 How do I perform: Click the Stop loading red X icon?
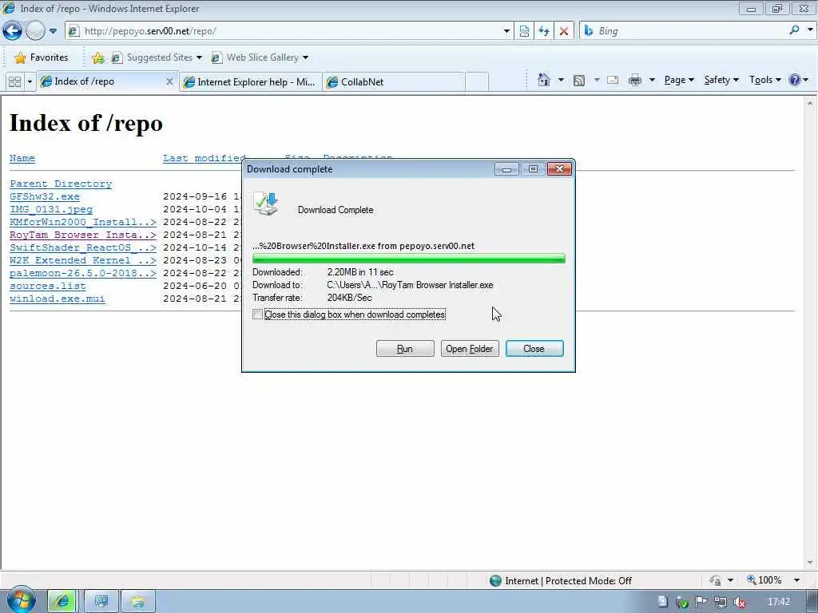564,31
